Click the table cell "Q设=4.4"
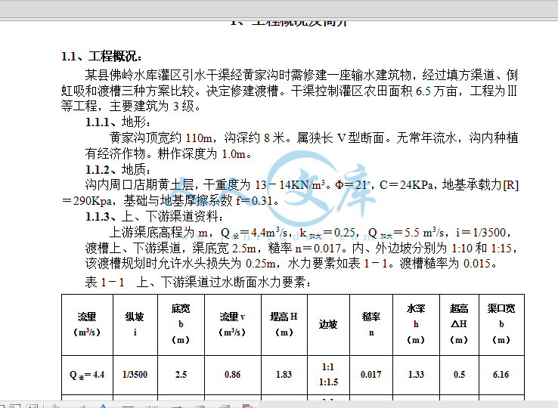This screenshot has width=558, height=408. pos(87,375)
